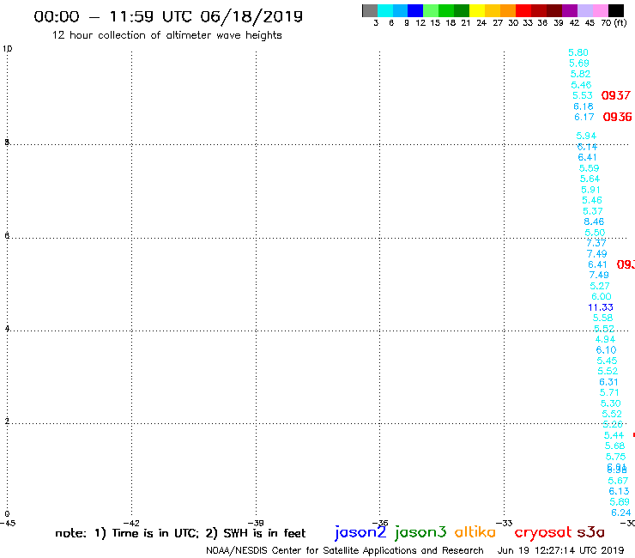635x558 pixels.
Task: Select the 7.37 wave height value
Action: pyautogui.click(x=596, y=243)
